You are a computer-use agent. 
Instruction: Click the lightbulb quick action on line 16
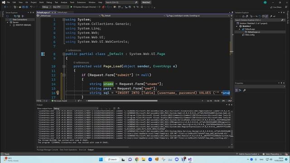coord(58,92)
